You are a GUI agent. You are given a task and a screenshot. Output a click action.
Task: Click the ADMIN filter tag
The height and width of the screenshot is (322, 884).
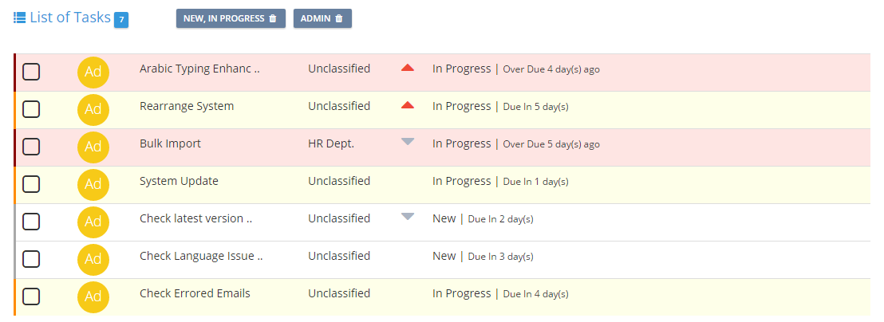pyautogui.click(x=322, y=18)
